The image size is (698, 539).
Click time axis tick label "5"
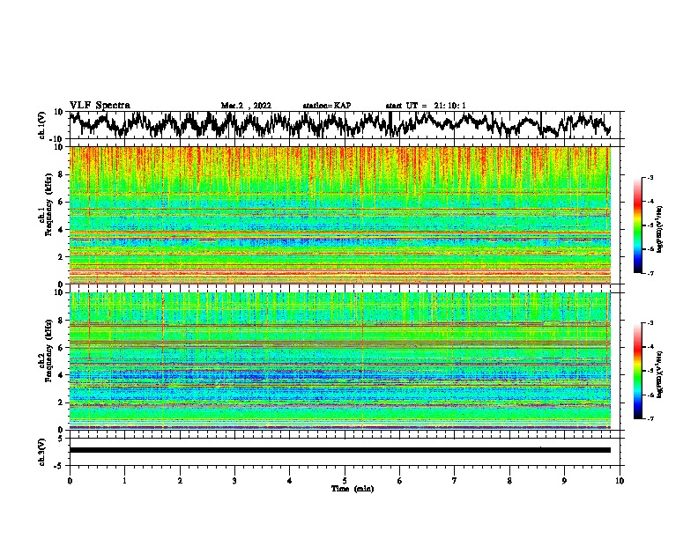point(345,481)
